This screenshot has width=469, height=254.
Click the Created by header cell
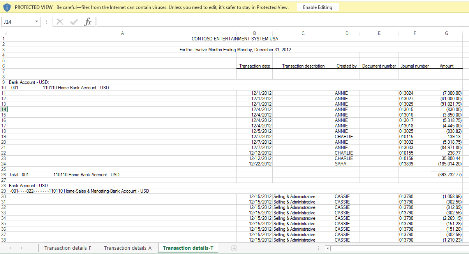pyautogui.click(x=347, y=66)
